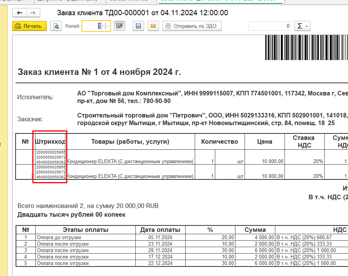Click the payment date 23.11.2024
Screen dimensions: 348x276
(x=160, y=244)
